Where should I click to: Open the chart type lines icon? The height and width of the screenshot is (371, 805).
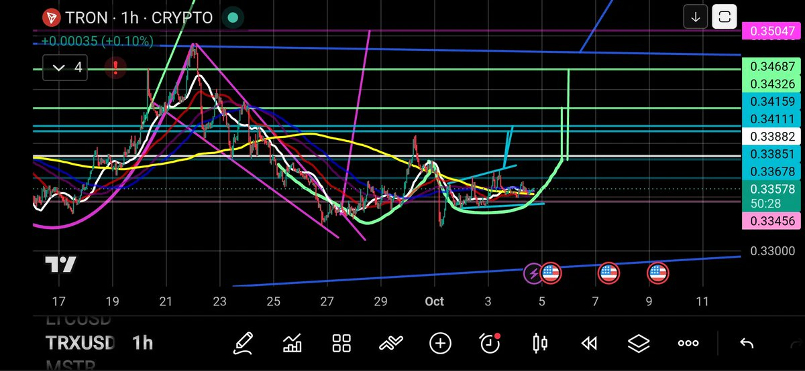390,344
